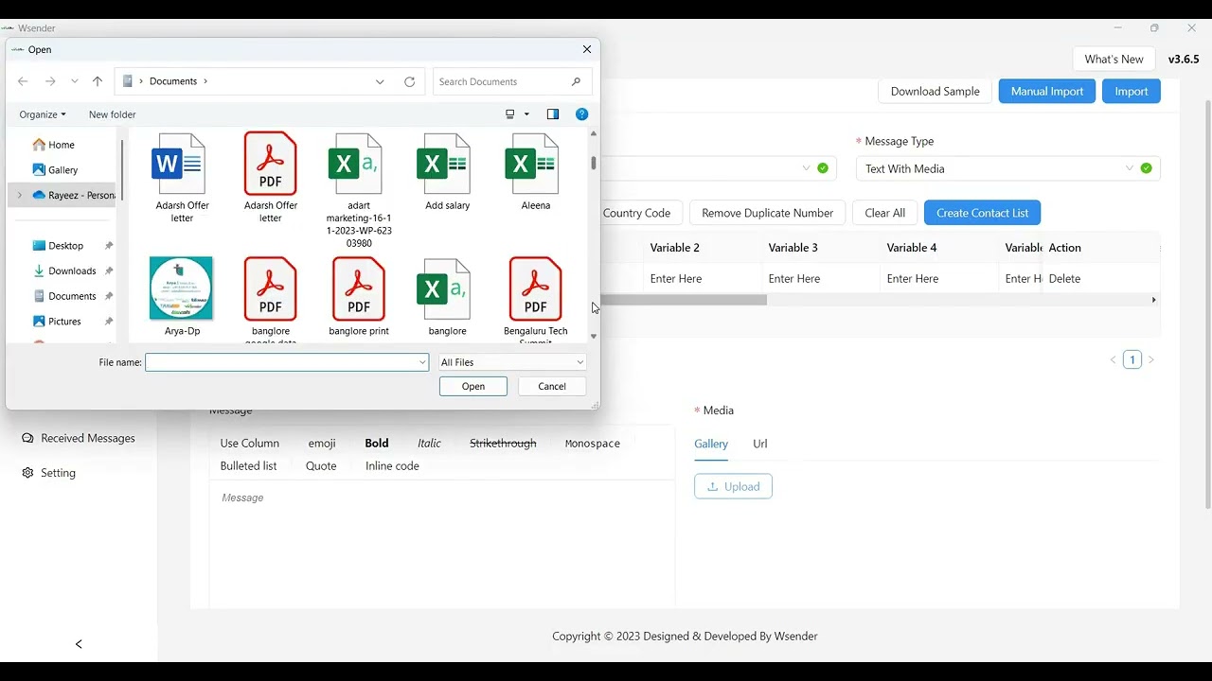
Task: Apply Italic formatting to message
Action: (429, 443)
